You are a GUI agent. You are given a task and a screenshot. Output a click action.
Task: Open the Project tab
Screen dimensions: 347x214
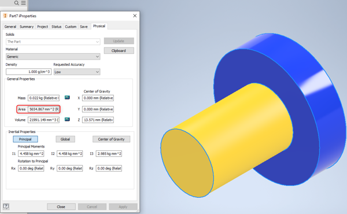(x=42, y=27)
